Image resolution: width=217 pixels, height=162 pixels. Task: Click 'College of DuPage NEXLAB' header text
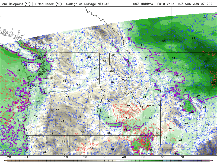point(88,4)
